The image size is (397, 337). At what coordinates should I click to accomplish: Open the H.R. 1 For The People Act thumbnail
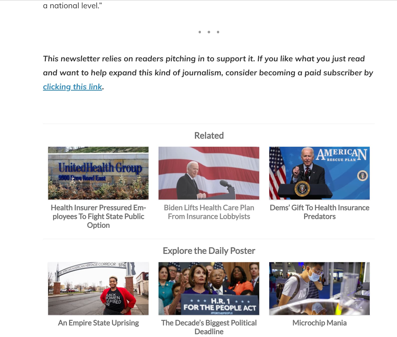[x=209, y=288]
